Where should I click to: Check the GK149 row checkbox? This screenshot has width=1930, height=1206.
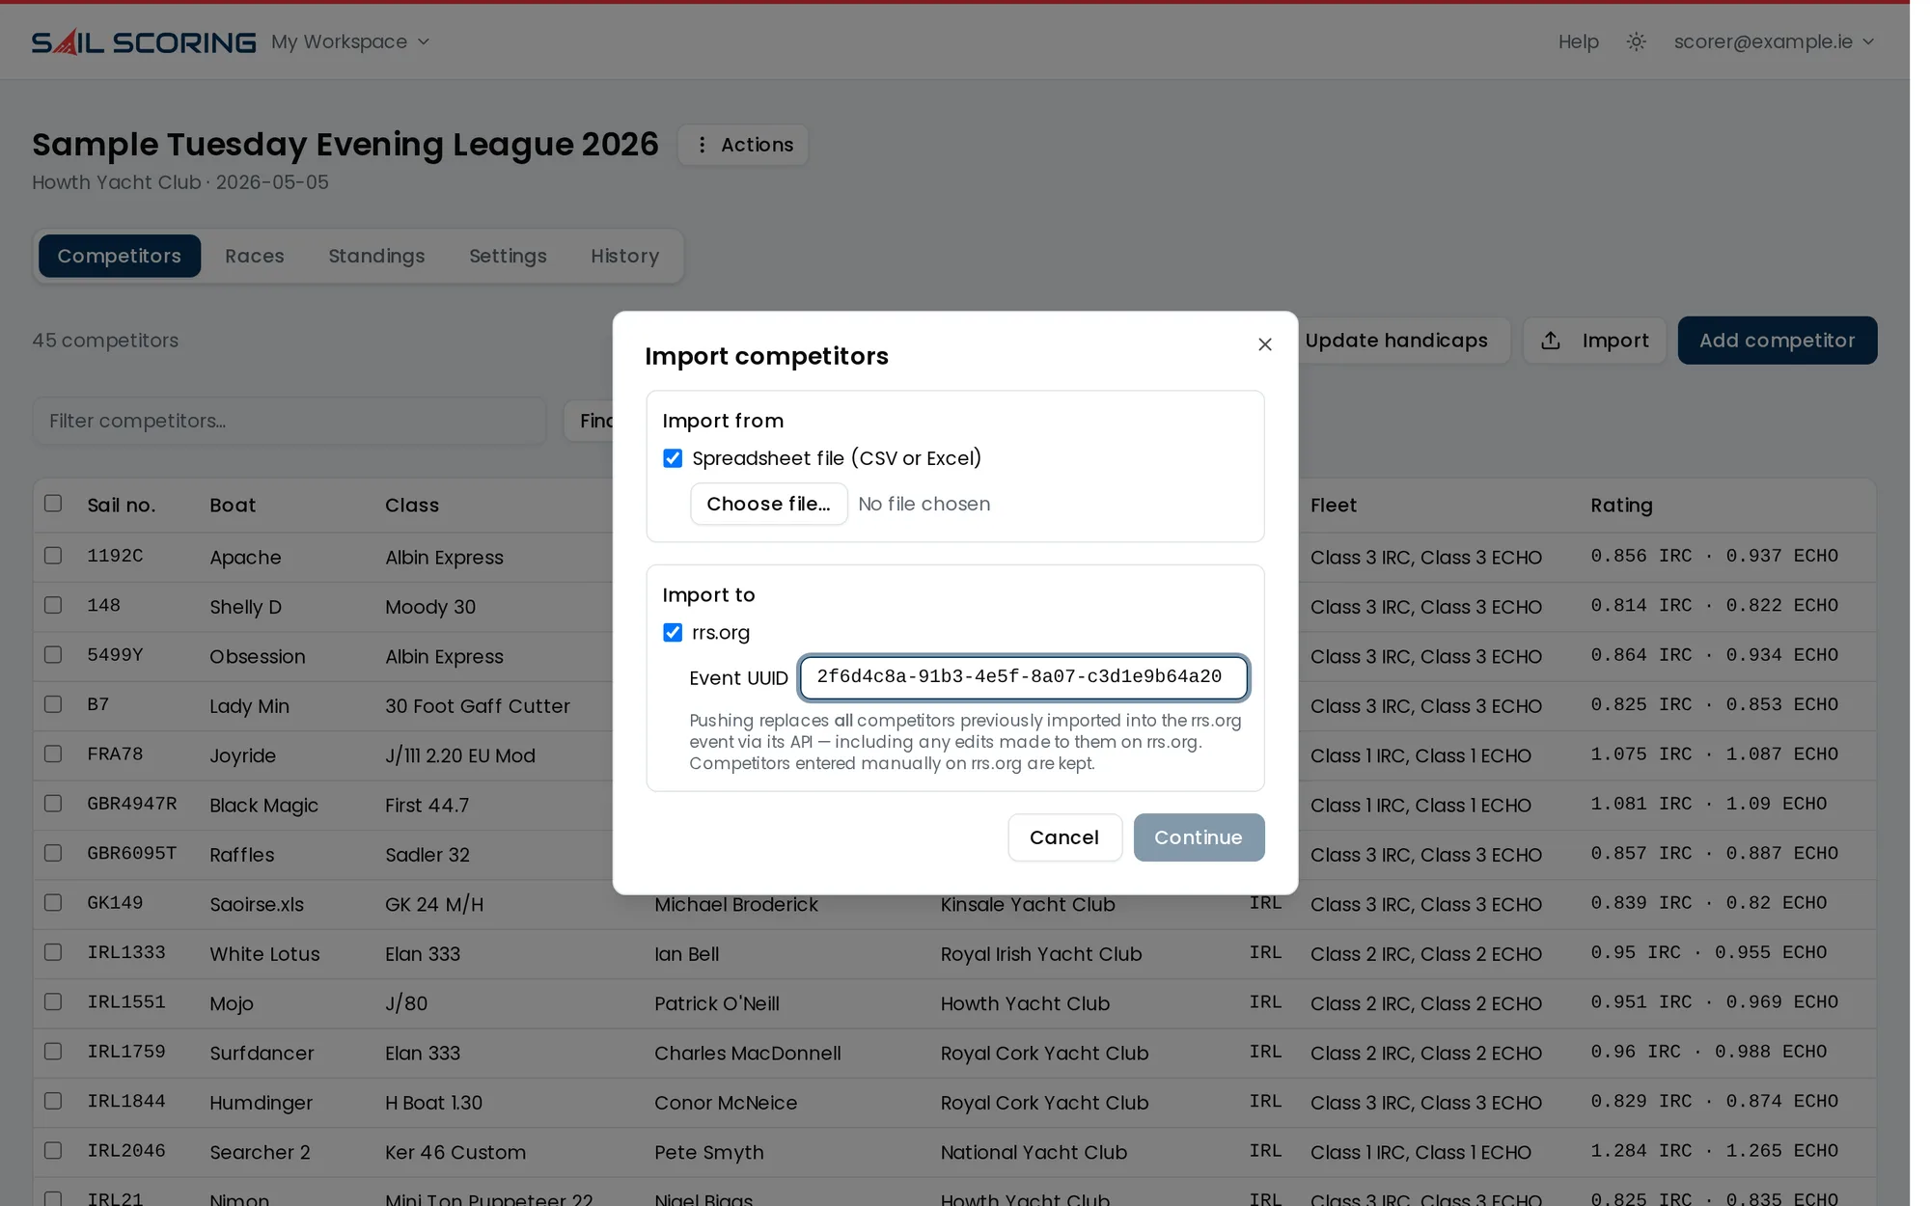click(53, 902)
